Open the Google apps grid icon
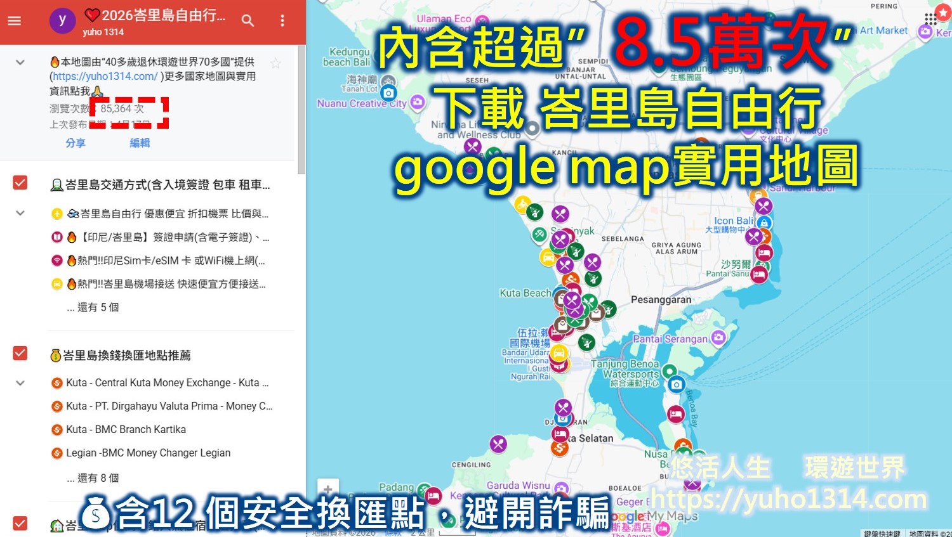This screenshot has height=537, width=952. tap(930, 19)
